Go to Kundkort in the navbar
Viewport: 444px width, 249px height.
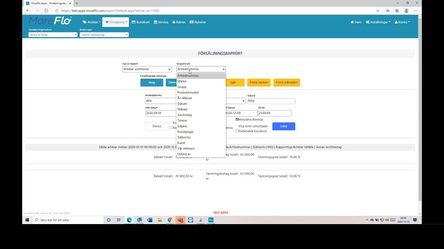pyautogui.click(x=140, y=22)
